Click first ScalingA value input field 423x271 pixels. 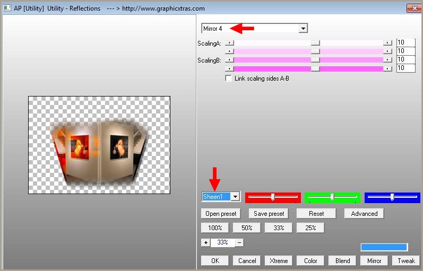click(x=405, y=43)
